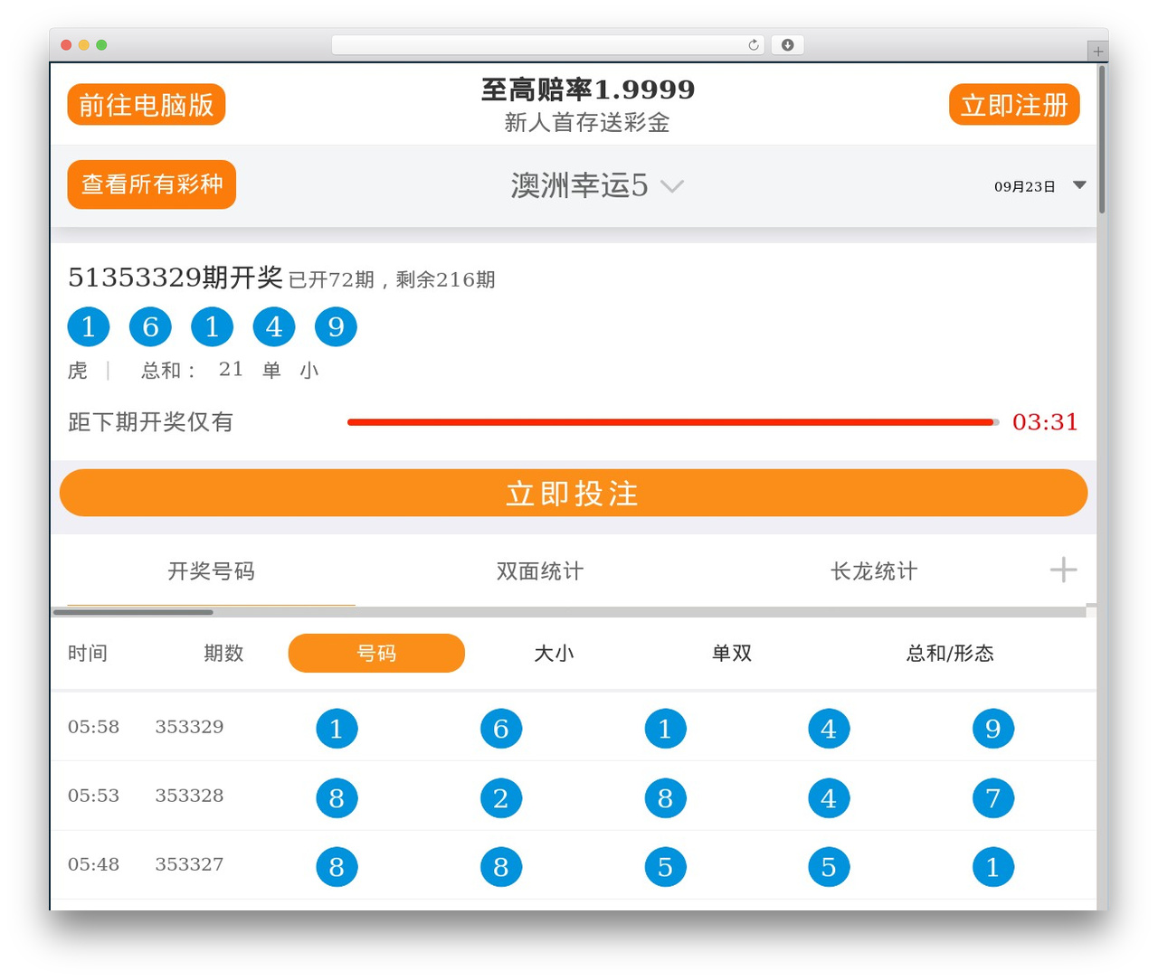Click the 前往电脑版 button
This screenshot has height=980, width=1158.
[x=147, y=105]
